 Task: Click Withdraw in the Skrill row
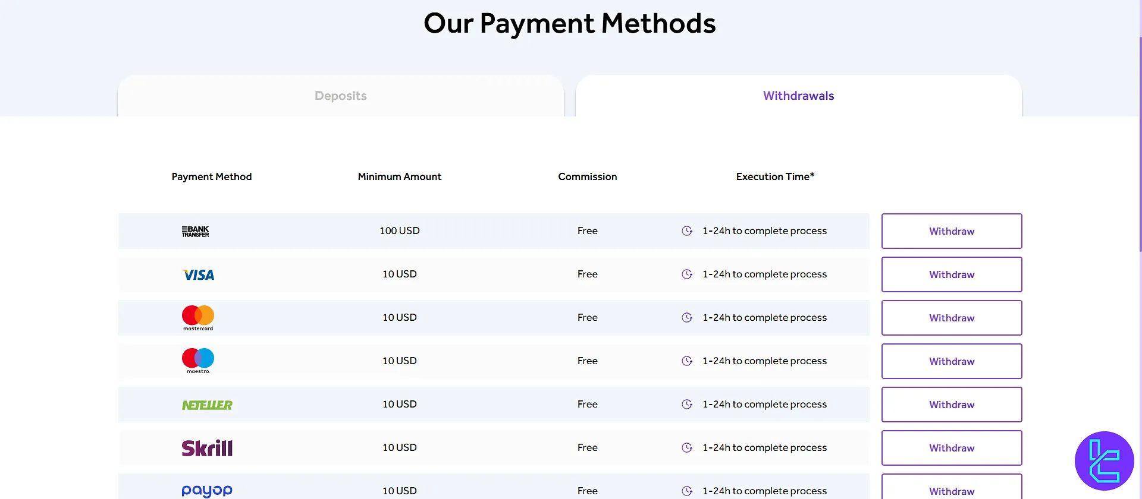point(952,448)
